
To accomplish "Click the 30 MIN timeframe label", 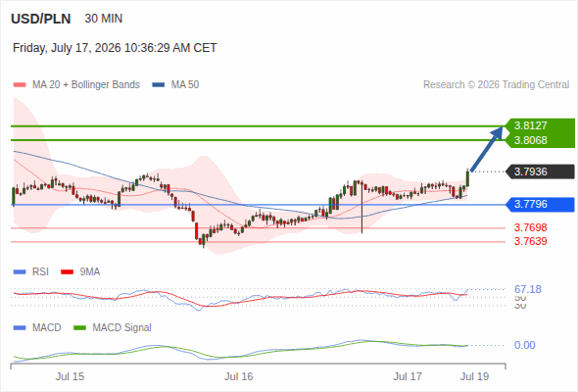I will point(104,19).
